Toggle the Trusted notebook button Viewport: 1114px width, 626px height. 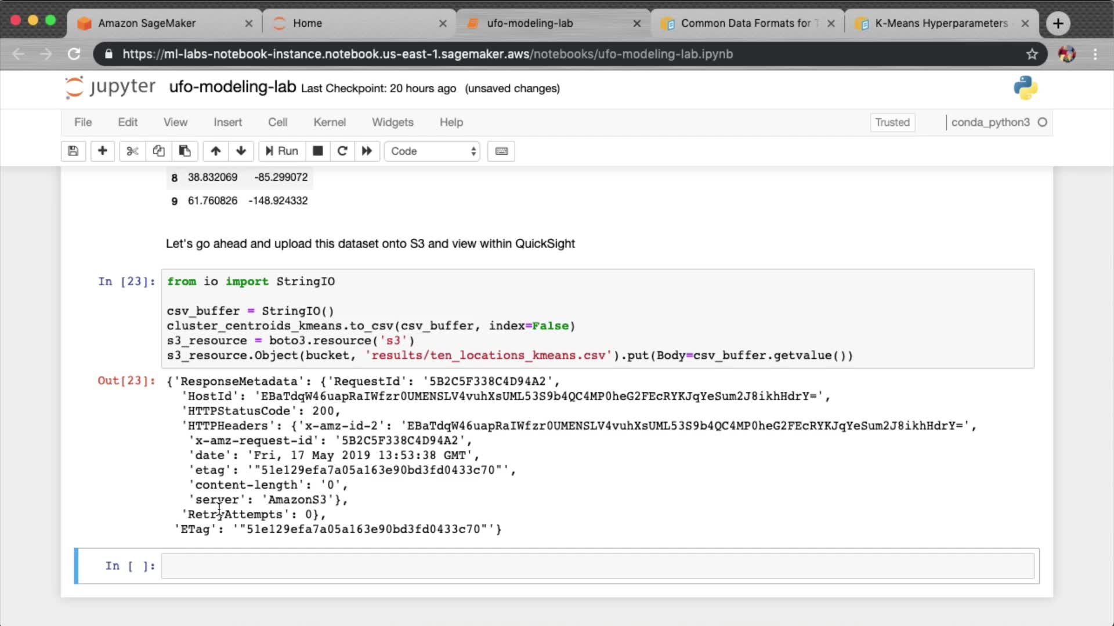[x=892, y=122]
